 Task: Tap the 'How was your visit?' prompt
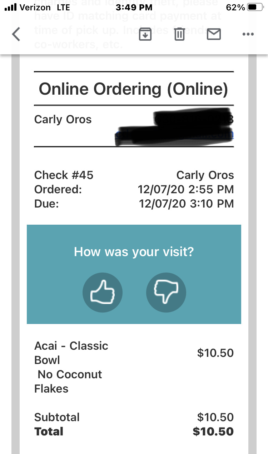point(134,252)
